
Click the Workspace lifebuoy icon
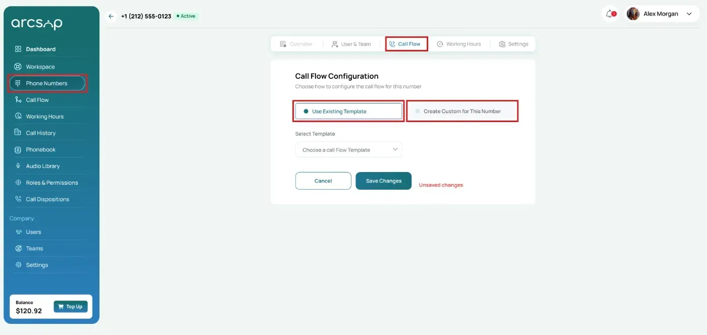18,67
